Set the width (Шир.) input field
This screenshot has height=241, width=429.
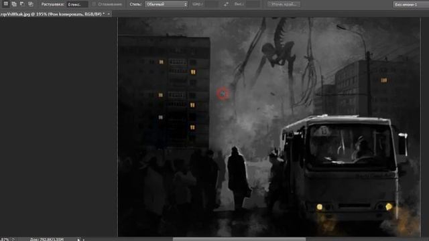click(x=212, y=4)
